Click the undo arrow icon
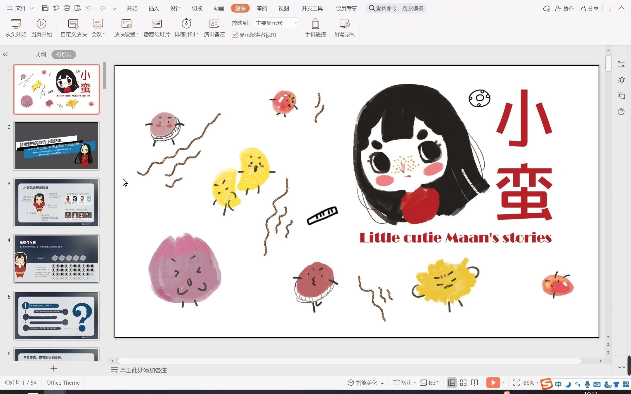This screenshot has height=394, width=631. [x=89, y=8]
